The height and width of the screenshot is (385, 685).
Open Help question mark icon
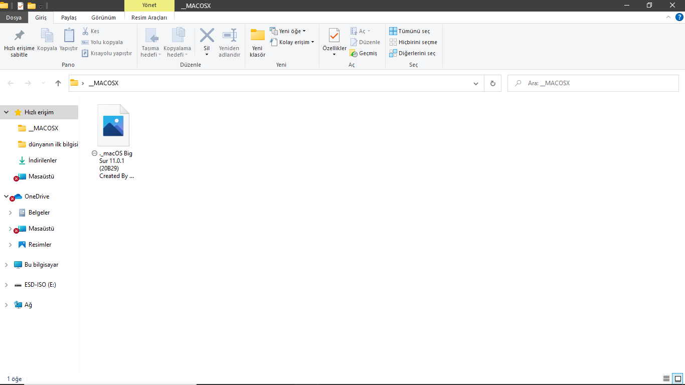(x=679, y=17)
